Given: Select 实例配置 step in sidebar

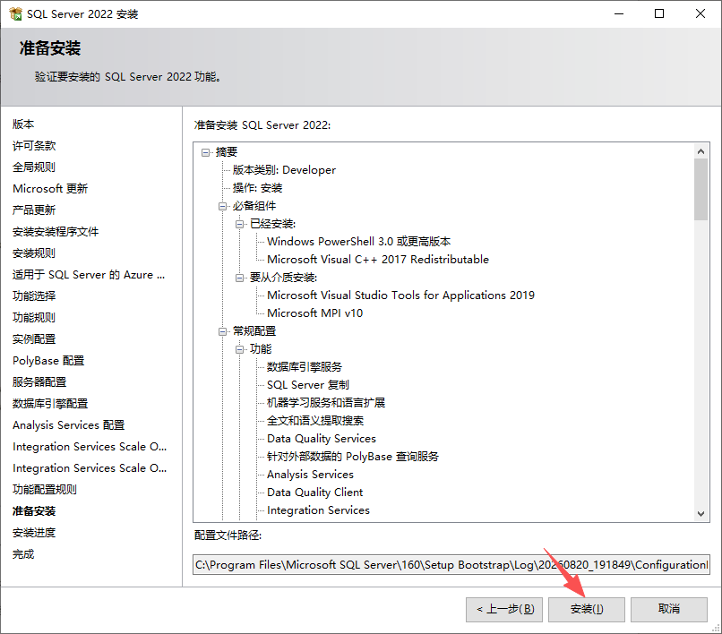Looking at the screenshot, I should pyautogui.click(x=34, y=338).
